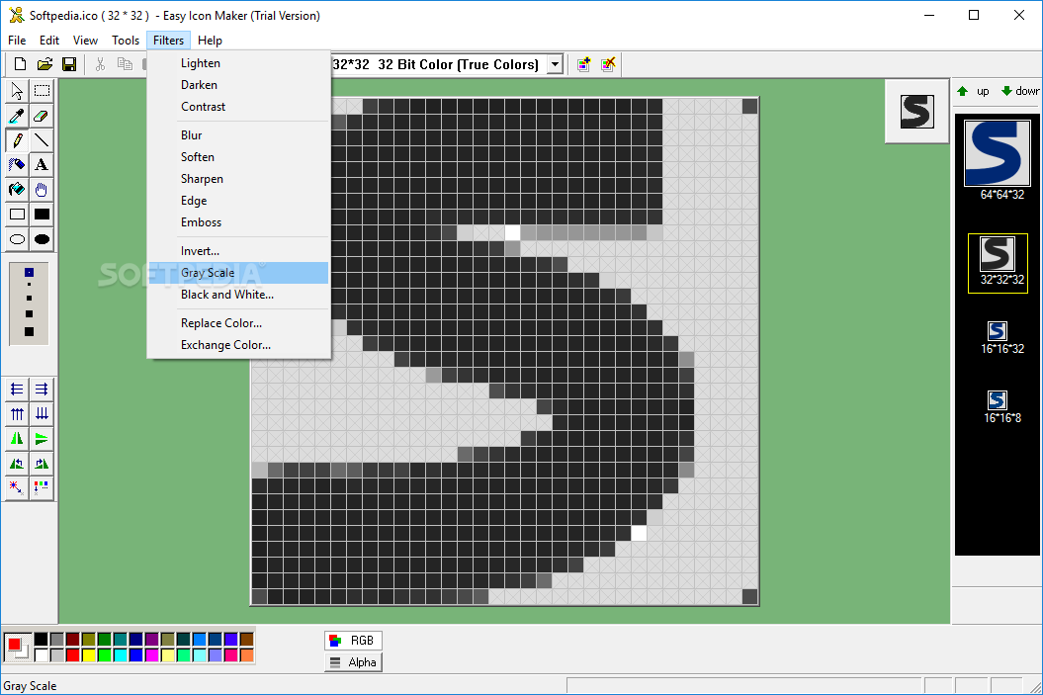Click the New file icon
This screenshot has width=1043, height=695.
pos(20,64)
